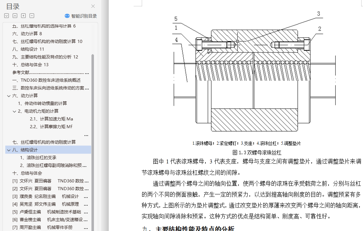This screenshot has height=231, width=363.
Task: Open reference [3] 濮良贵 纪名刚主编
Action: point(50,196)
